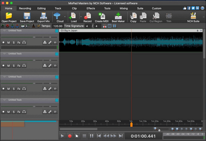
Task: Mute the track containing 03 Big in Japan
Action: (9, 43)
